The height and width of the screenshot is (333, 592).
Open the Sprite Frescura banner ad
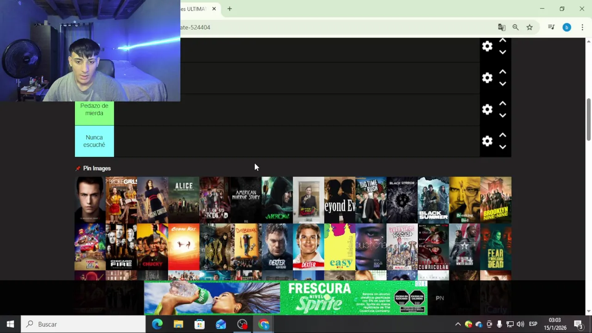pos(285,297)
